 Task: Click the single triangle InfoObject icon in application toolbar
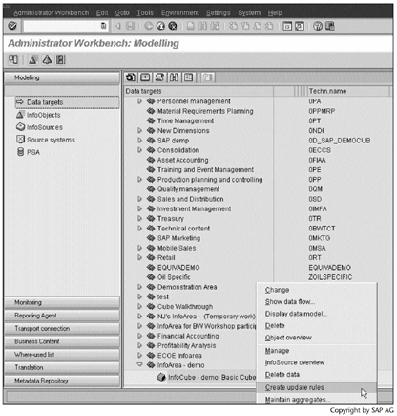32,60
